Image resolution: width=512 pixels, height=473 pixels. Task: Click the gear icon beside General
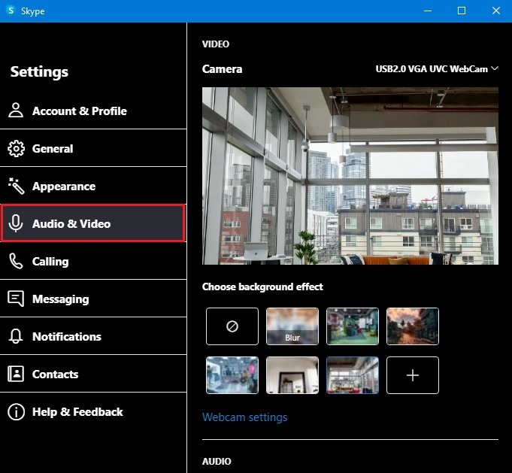[x=16, y=149]
